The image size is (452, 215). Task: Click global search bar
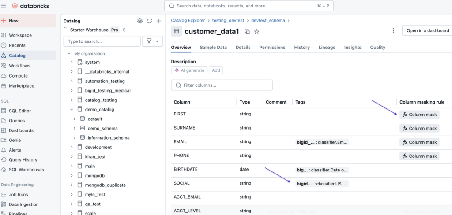point(249,6)
